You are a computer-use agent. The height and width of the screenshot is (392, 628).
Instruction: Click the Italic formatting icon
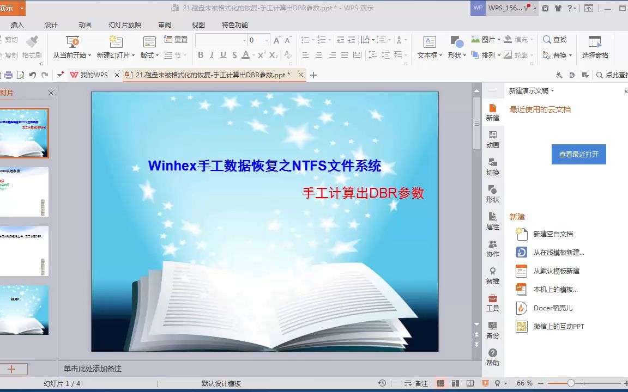[213, 53]
